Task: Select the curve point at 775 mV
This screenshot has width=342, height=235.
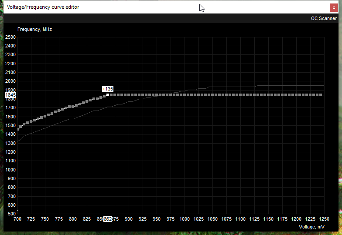Action: (x=59, y=111)
